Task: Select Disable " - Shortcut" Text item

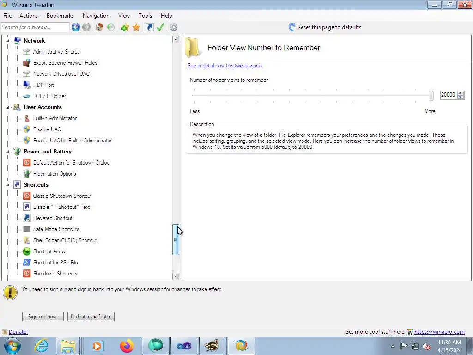Action: pos(61,207)
